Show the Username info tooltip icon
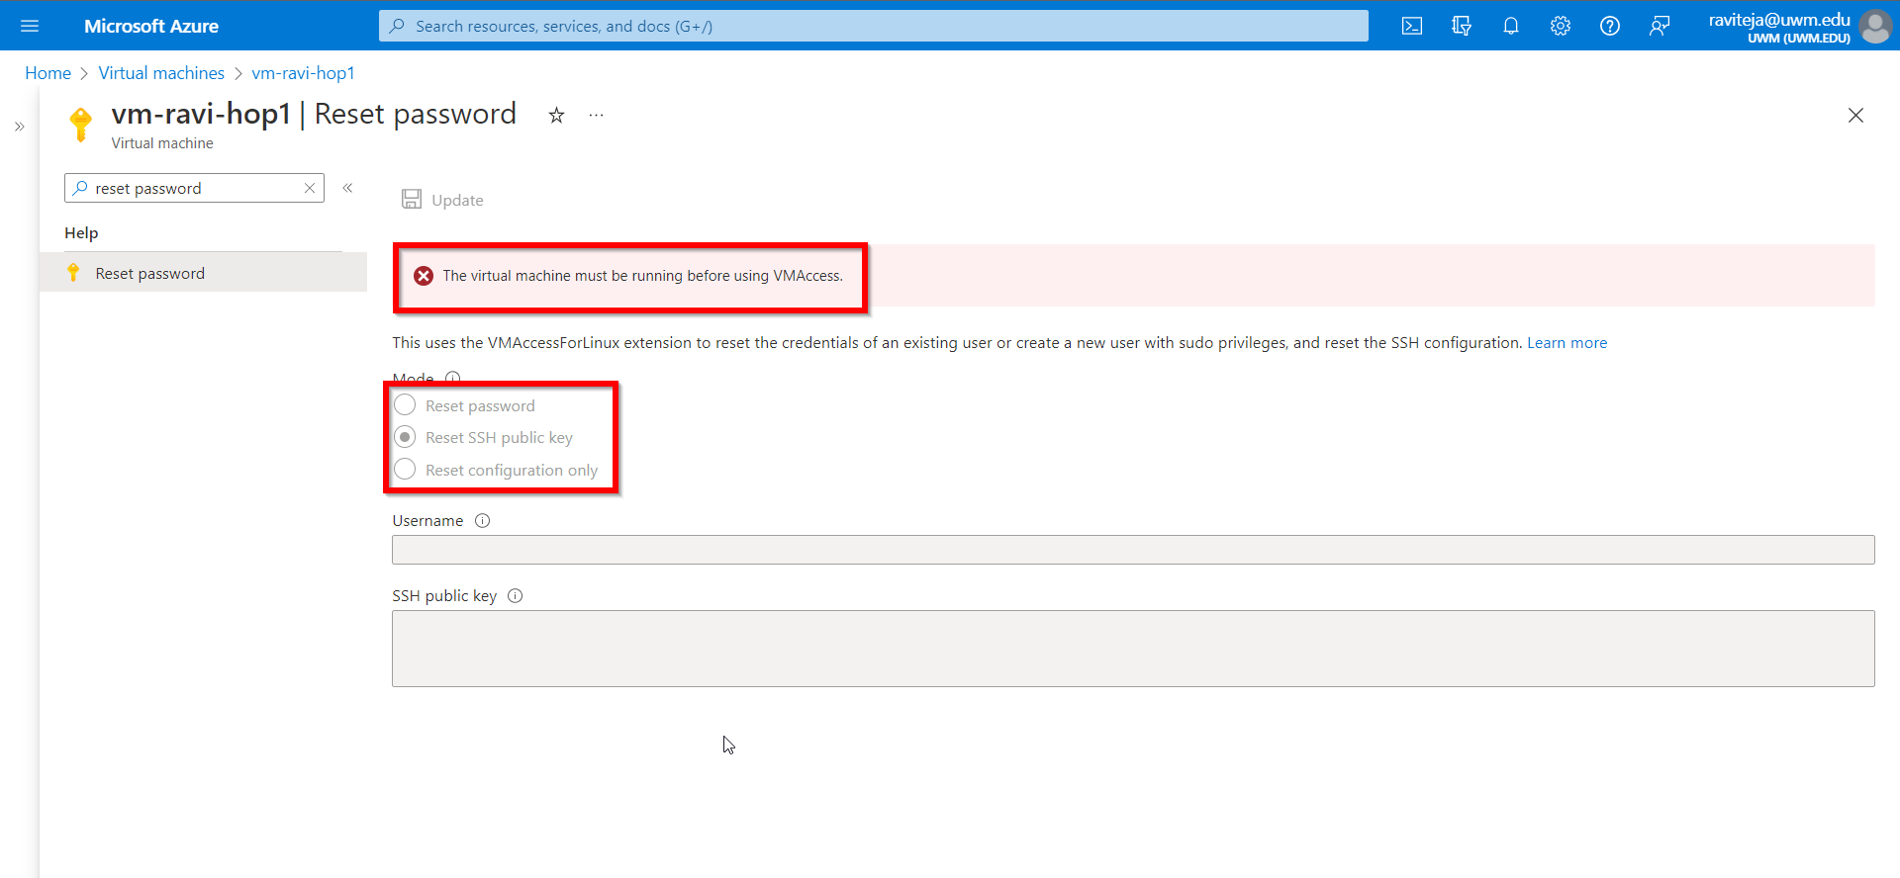1900x878 pixels. (482, 521)
